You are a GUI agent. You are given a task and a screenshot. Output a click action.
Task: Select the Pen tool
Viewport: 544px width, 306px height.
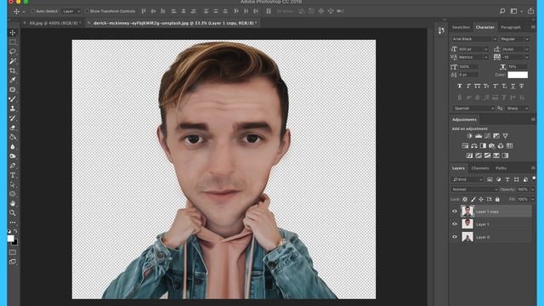(x=13, y=166)
